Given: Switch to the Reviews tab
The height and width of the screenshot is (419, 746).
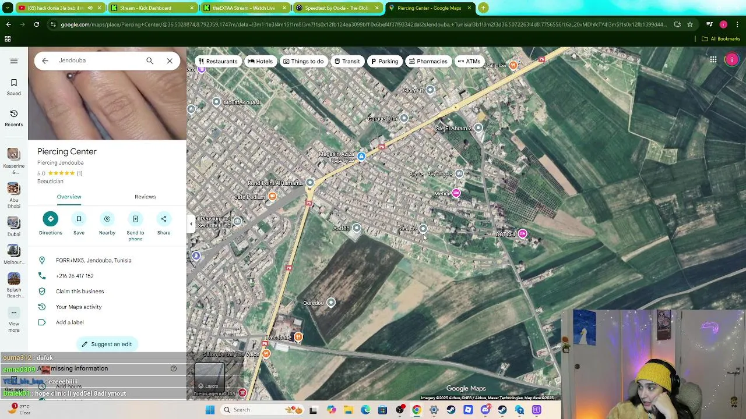Looking at the screenshot, I should 145,197.
